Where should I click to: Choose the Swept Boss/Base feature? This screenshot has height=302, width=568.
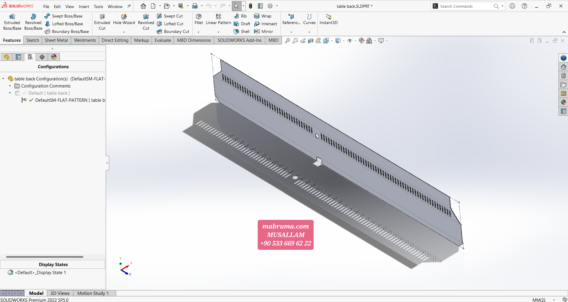coord(63,16)
